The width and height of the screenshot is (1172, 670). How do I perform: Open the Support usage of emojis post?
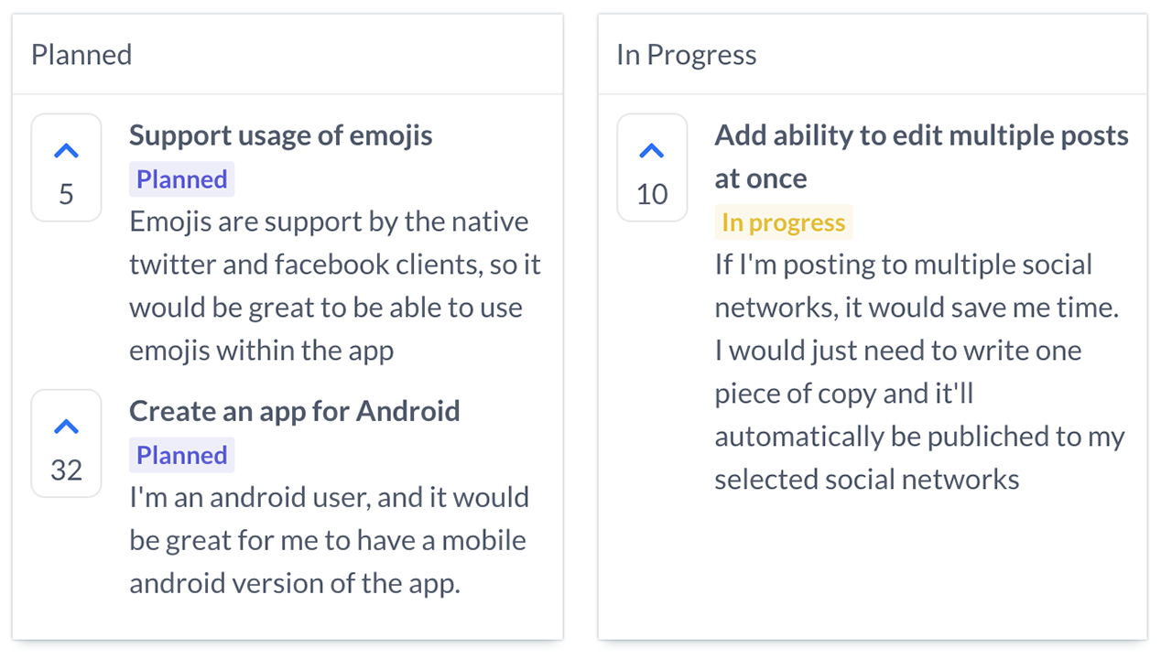280,135
